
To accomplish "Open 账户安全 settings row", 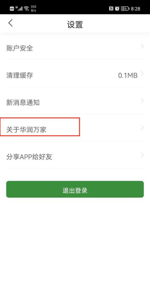I will 75,48.
